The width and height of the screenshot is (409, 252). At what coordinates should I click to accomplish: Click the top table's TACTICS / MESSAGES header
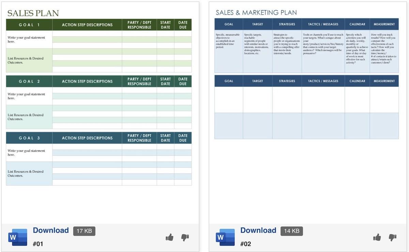pos(323,24)
